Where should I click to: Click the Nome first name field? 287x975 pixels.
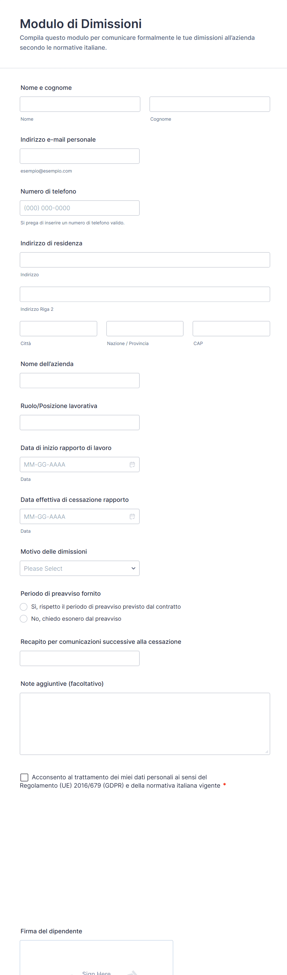[x=80, y=104]
